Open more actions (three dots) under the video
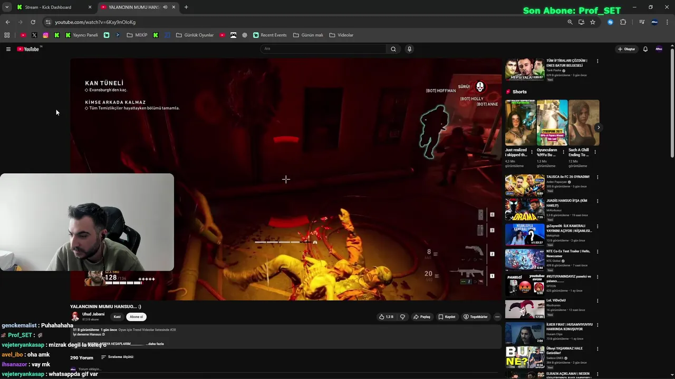Image resolution: width=675 pixels, height=379 pixels. point(497,317)
